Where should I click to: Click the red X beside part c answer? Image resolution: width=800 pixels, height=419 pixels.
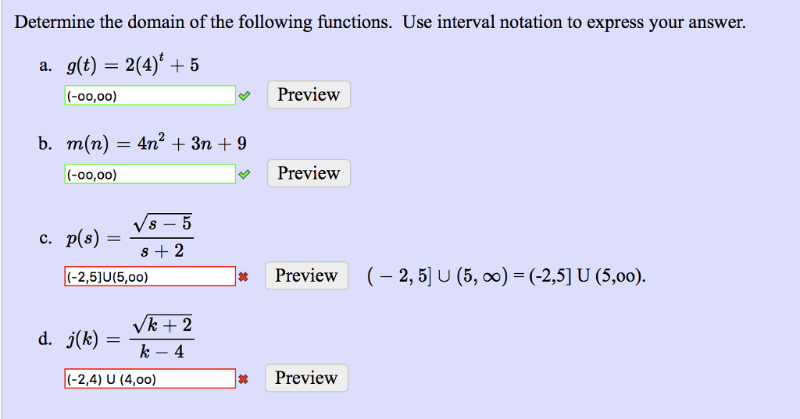[244, 277]
